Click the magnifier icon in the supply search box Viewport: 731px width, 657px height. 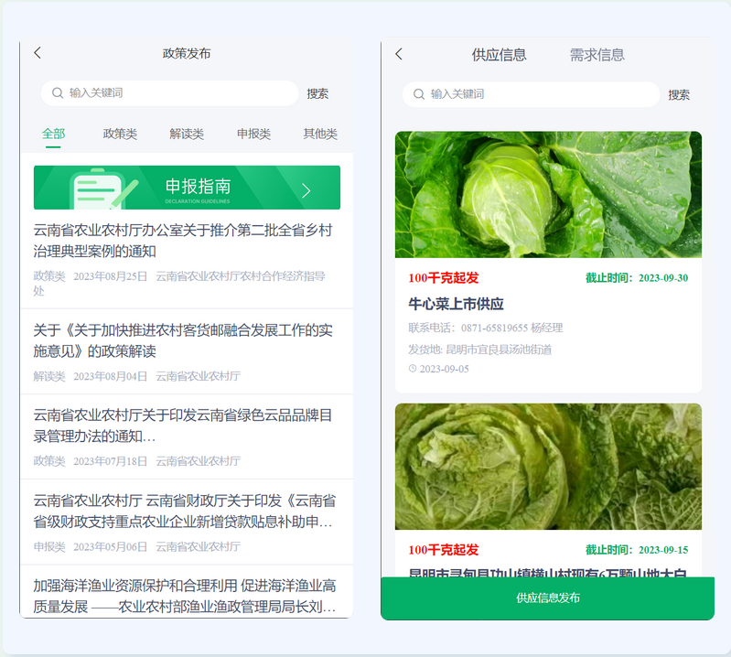[x=419, y=94]
